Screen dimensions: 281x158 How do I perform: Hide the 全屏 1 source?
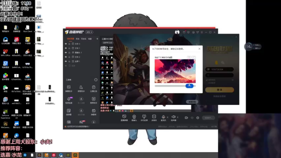coord(66,61)
